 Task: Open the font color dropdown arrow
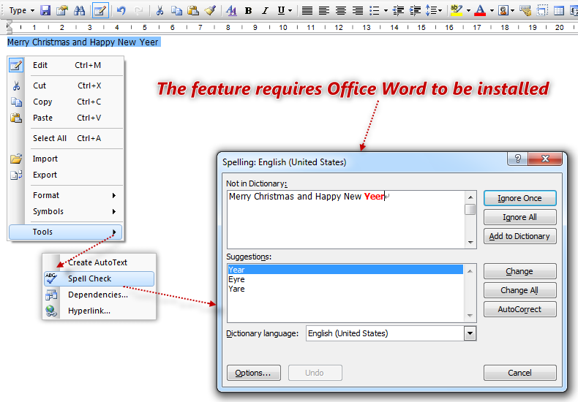[492, 10]
